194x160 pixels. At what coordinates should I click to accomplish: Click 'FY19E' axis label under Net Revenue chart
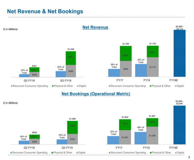tap(174, 80)
